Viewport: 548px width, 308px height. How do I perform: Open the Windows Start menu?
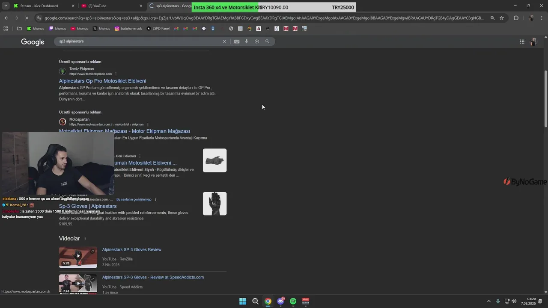(243, 301)
